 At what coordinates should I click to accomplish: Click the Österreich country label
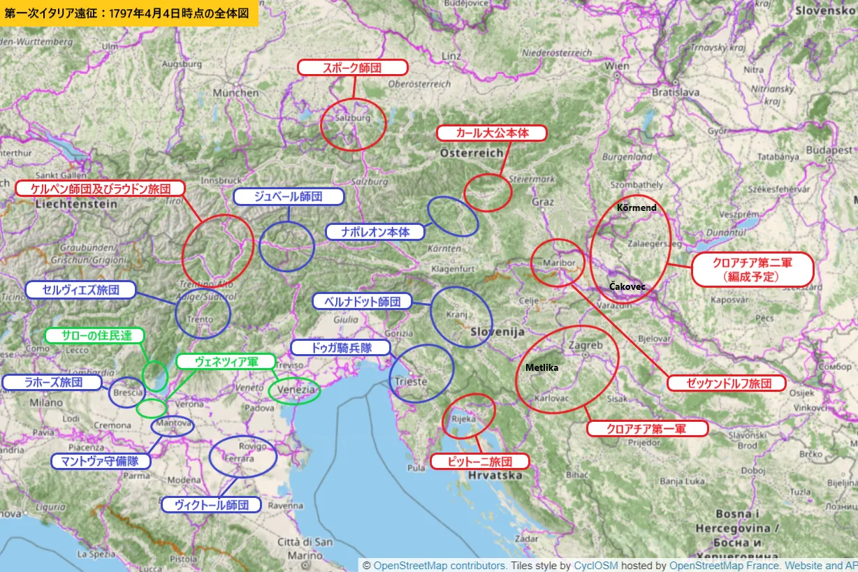coord(472,152)
